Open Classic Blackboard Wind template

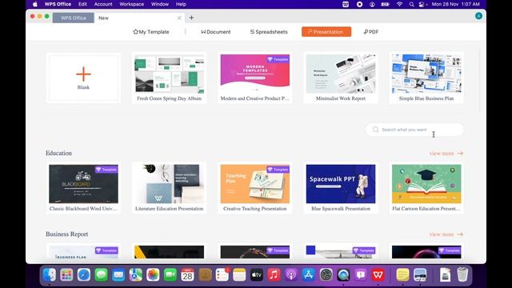(x=83, y=188)
